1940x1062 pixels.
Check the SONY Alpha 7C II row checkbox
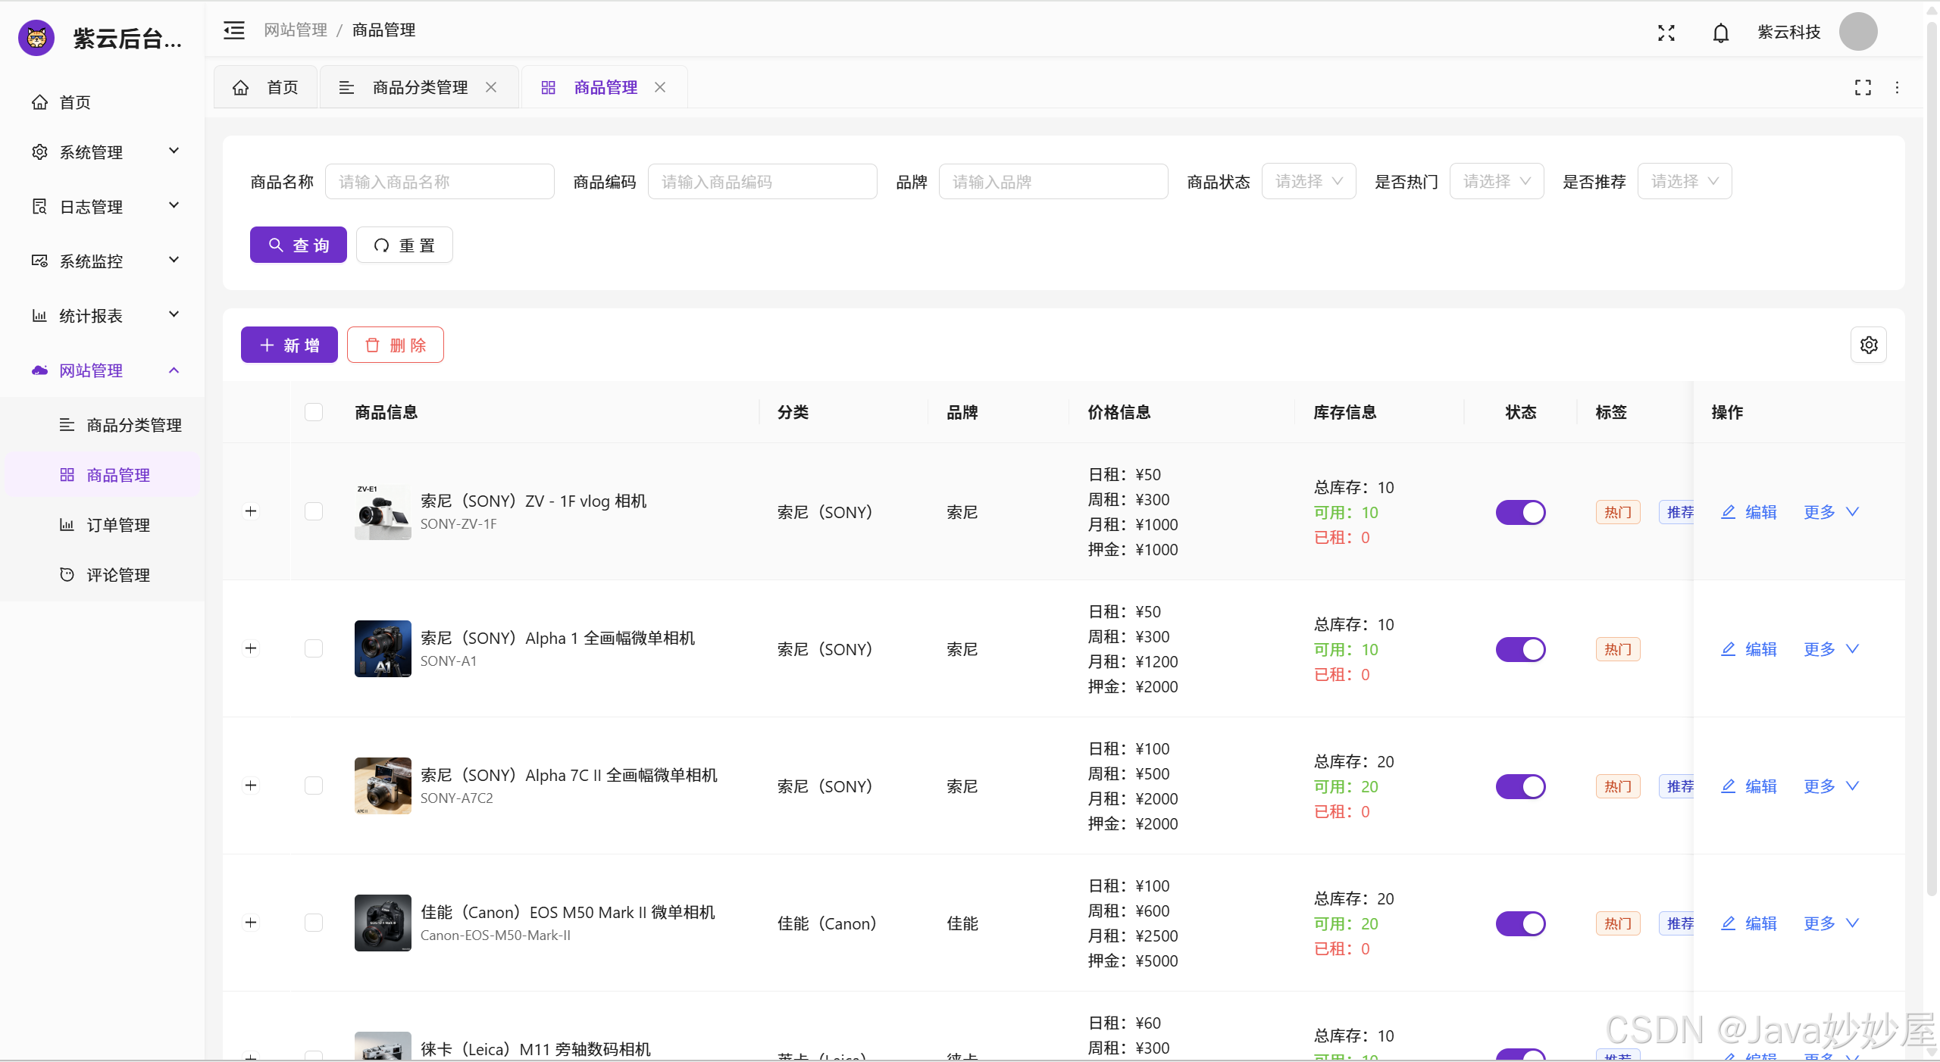[x=314, y=786]
